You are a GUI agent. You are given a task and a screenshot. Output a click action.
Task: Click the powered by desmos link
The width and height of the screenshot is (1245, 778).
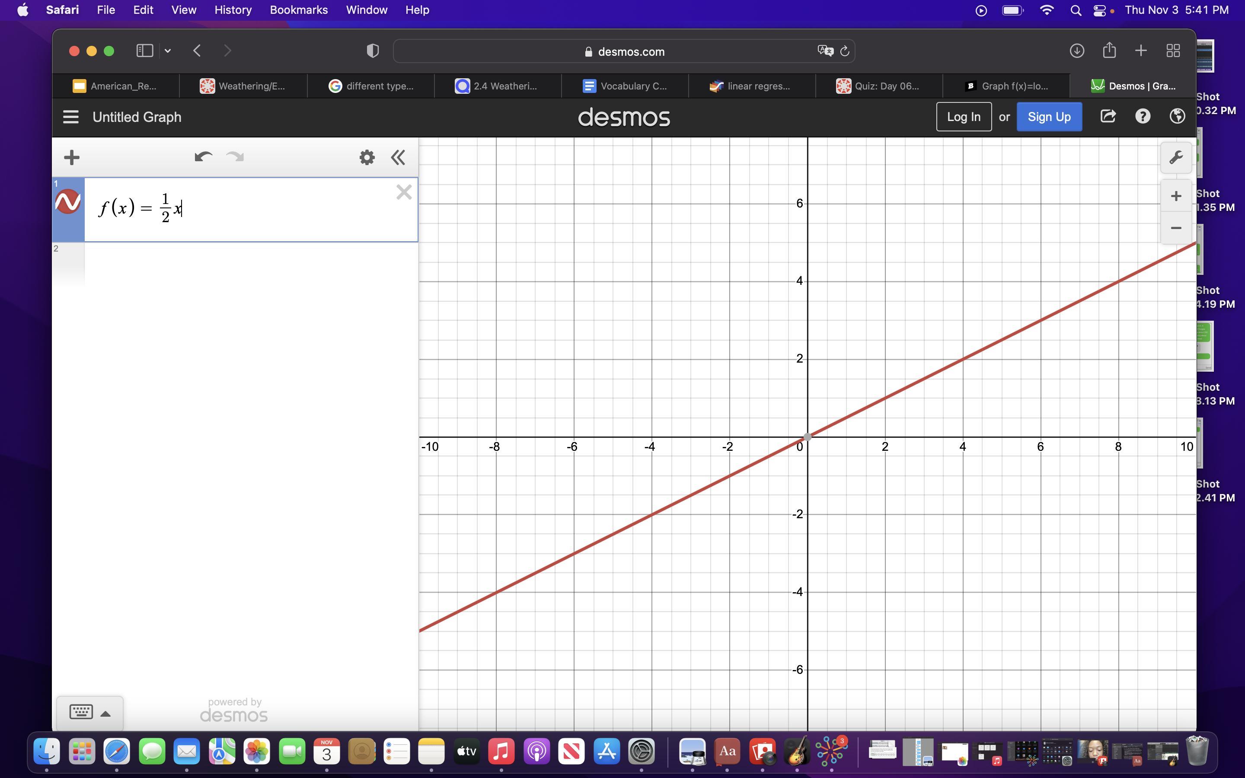(234, 711)
